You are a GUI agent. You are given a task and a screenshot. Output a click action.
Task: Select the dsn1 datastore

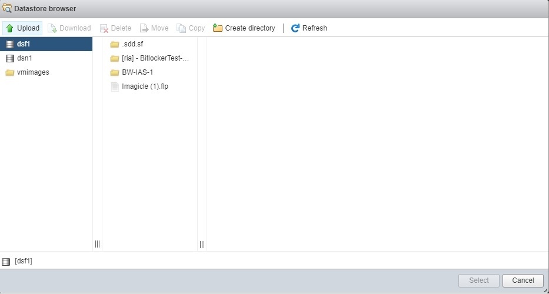[x=24, y=58]
